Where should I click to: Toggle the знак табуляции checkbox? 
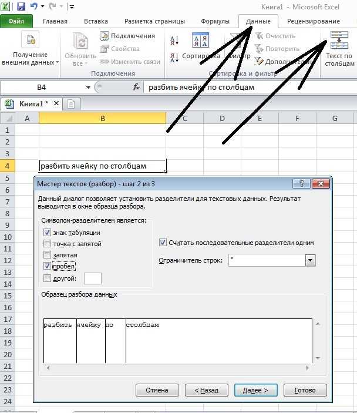pyautogui.click(x=47, y=232)
